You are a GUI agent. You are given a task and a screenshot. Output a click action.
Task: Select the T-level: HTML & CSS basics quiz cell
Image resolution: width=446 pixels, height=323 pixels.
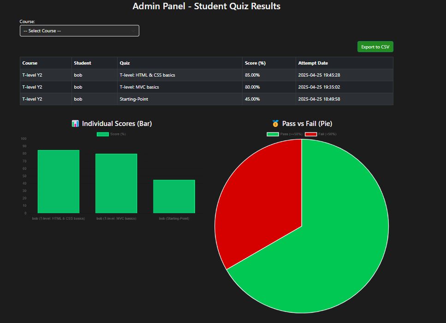click(180, 75)
